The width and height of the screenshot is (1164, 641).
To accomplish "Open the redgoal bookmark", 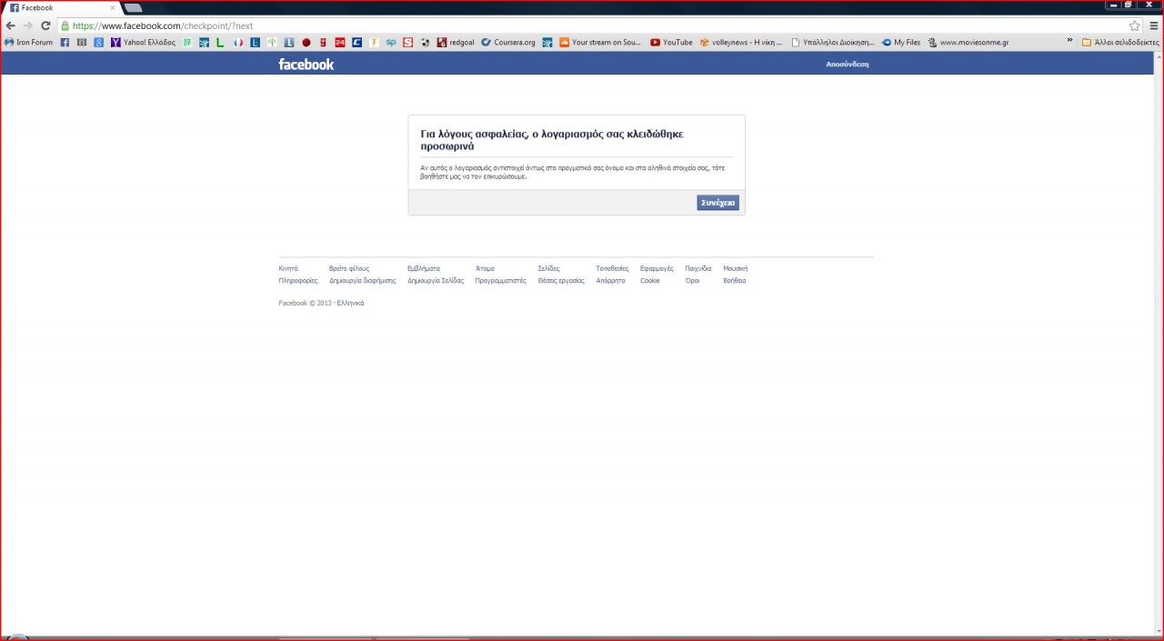I will [456, 42].
